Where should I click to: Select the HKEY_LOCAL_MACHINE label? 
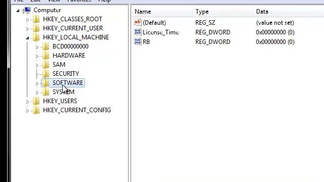76,37
